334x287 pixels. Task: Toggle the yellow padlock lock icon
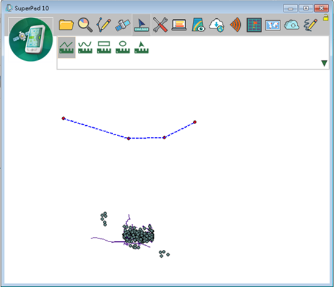click(x=325, y=18)
